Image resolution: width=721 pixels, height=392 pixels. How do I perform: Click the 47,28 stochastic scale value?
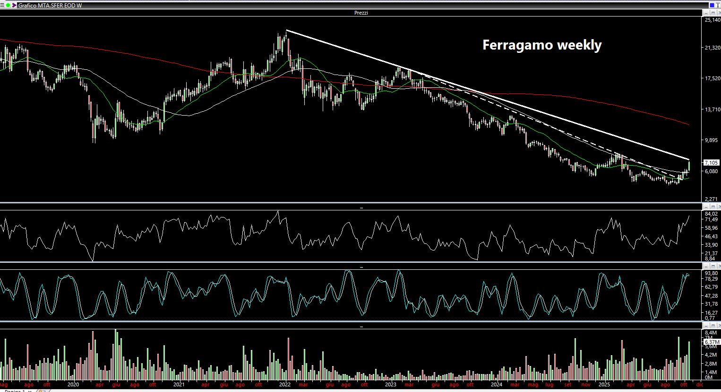(711, 296)
